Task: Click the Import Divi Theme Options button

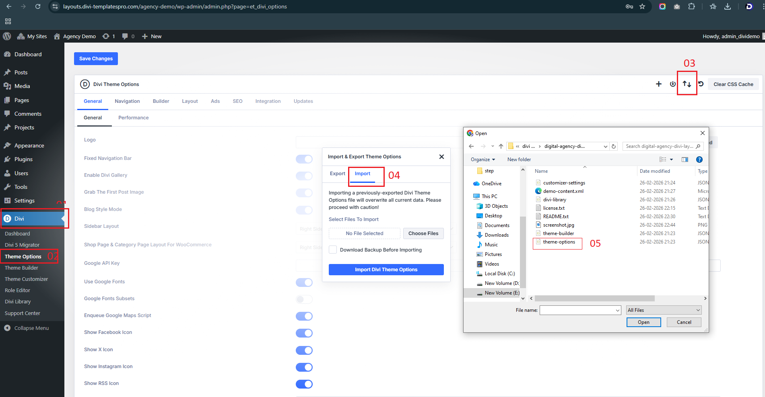Action: tap(386, 270)
